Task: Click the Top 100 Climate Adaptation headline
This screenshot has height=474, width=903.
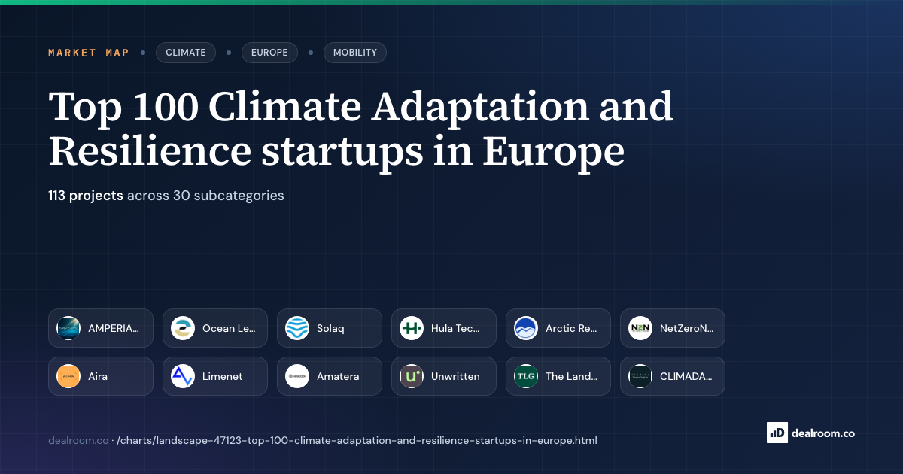Action: tap(361, 129)
